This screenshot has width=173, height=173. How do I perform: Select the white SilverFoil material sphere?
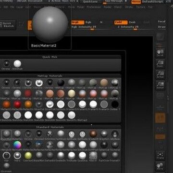tap(50, 104)
